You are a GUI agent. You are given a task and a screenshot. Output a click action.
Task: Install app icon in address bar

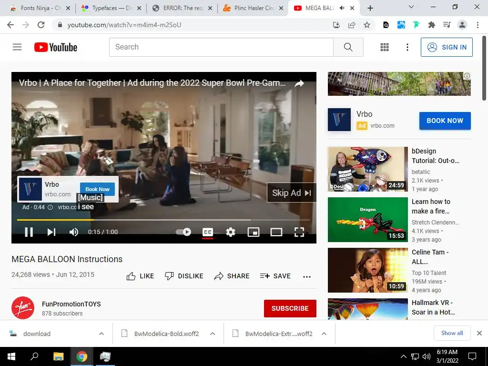pos(336,25)
